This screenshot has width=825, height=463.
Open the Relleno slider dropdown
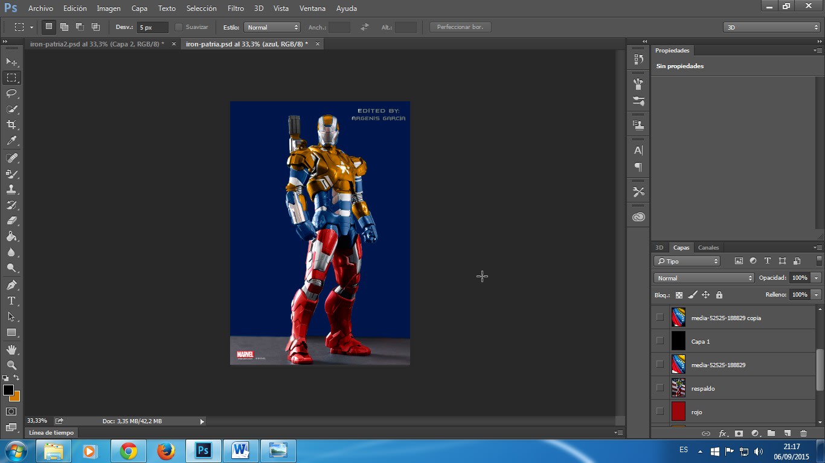[x=816, y=295]
